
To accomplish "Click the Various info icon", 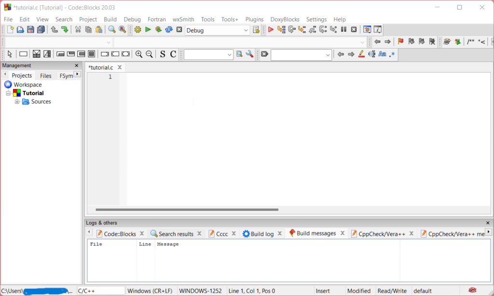I will click(x=377, y=29).
